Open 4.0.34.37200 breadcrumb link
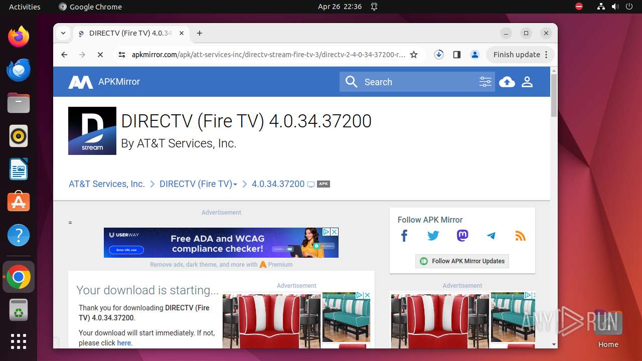Image resolution: width=642 pixels, height=361 pixels. 278,184
